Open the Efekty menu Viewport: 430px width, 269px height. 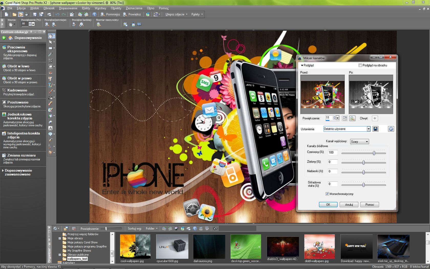[86, 8]
